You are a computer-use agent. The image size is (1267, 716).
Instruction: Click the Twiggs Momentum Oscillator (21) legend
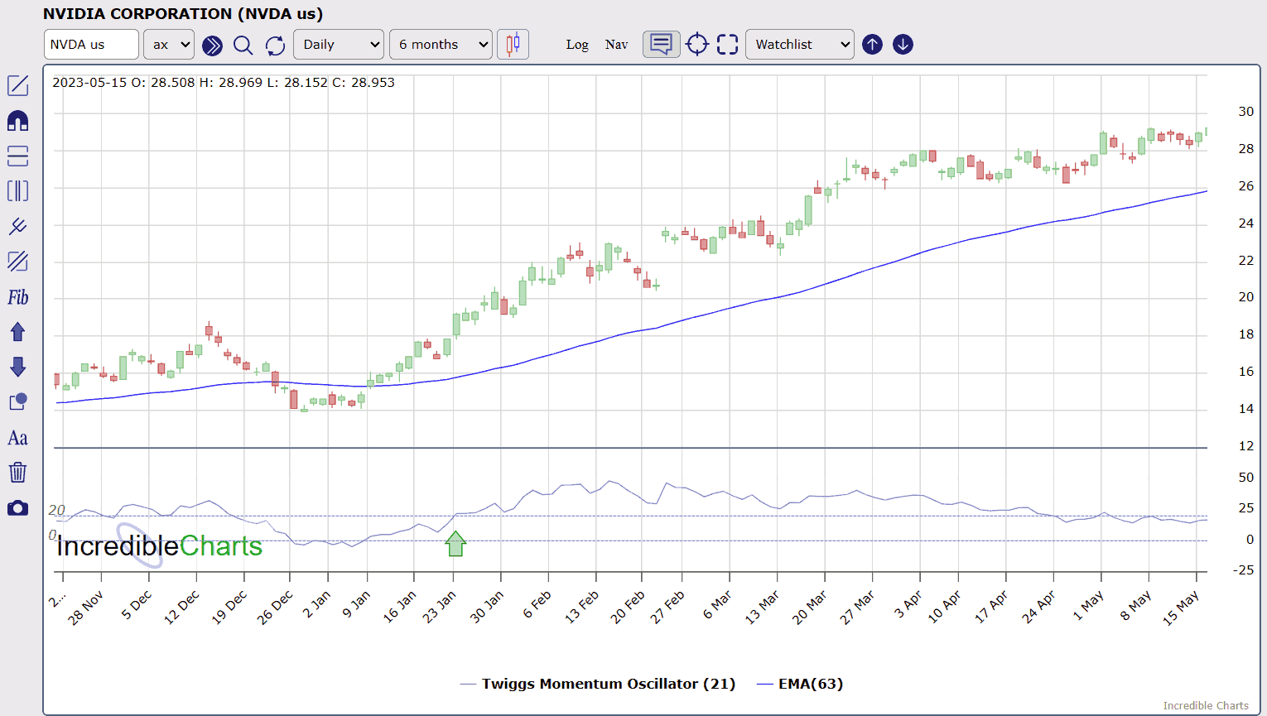tap(598, 684)
